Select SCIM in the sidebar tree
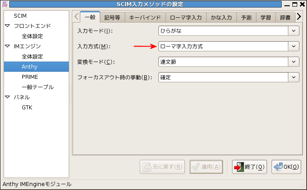Image resolution: width=307 pixels, height=190 pixels. [20, 16]
